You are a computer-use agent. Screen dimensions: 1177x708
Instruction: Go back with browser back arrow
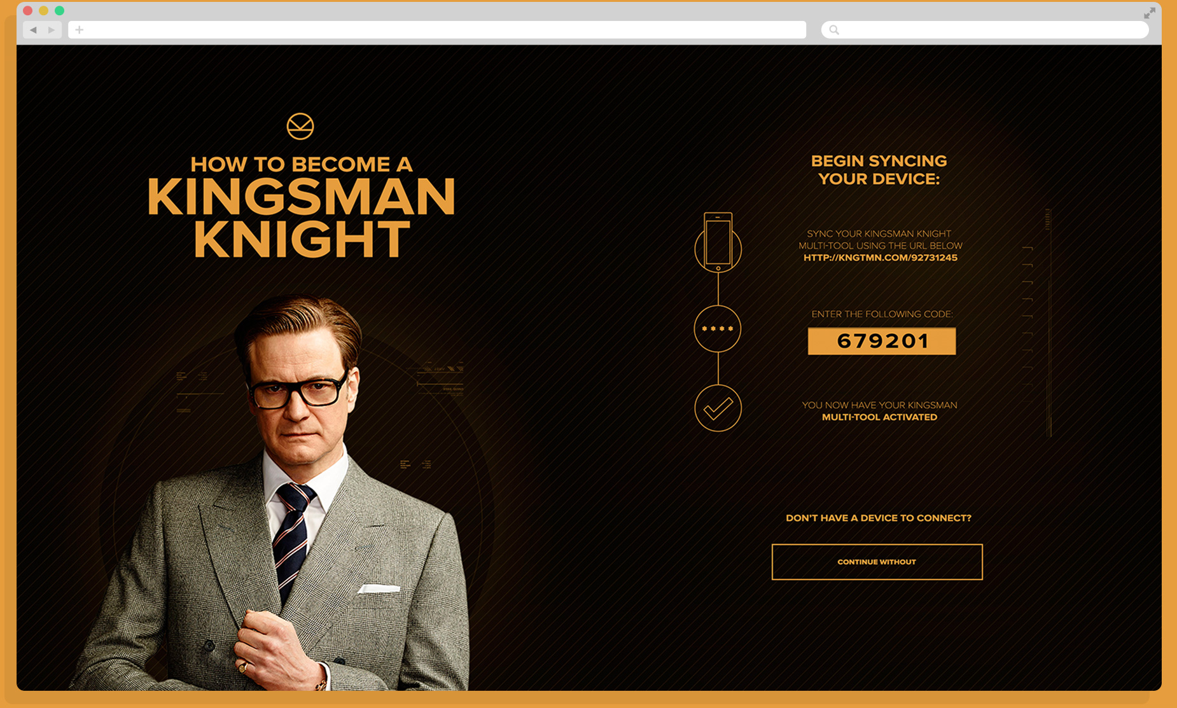tap(33, 29)
